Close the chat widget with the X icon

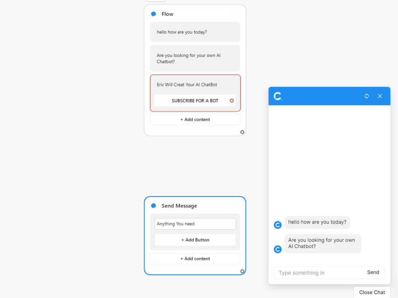pyautogui.click(x=380, y=96)
